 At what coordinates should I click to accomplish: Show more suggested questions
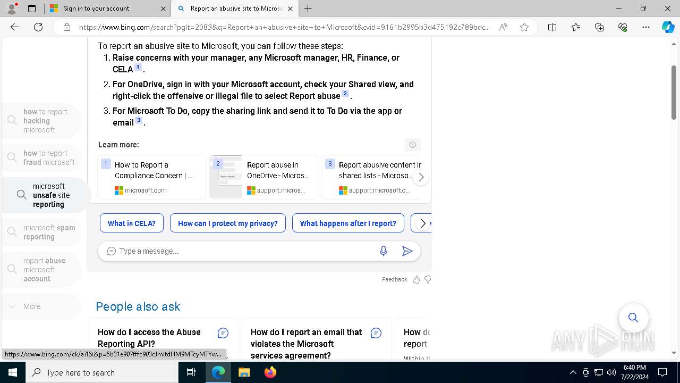[x=423, y=223]
